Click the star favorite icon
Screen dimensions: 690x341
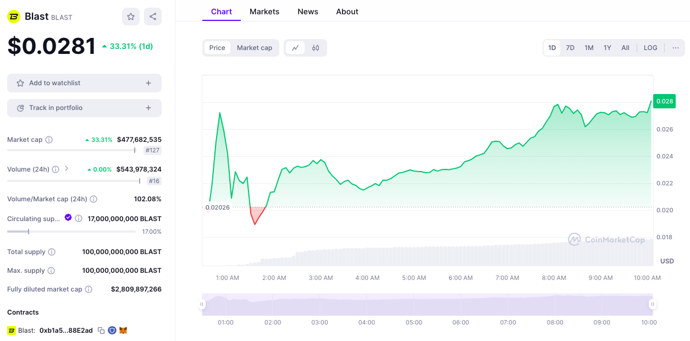131,16
